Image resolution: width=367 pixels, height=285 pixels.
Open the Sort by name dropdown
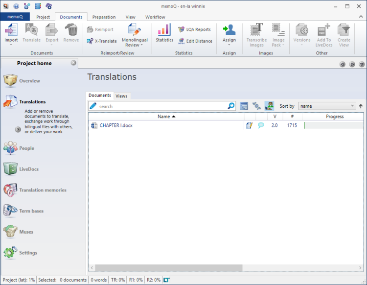[x=326, y=106]
